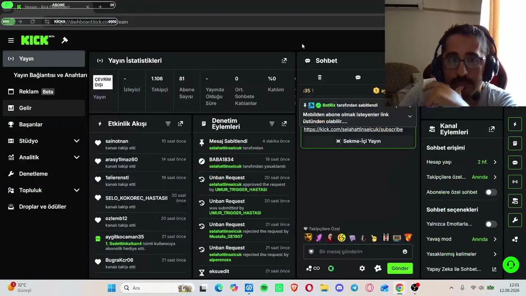Image resolution: width=526 pixels, height=296 pixels.
Task: Open the green headset support button
Action: coord(511,264)
